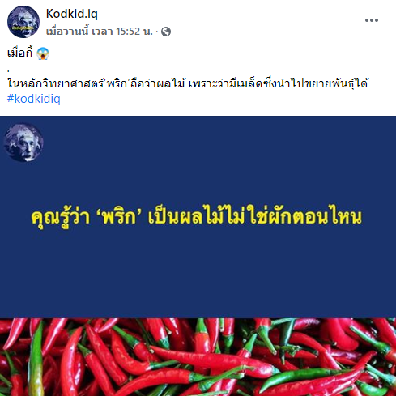This screenshot has height=396, width=396.
Task: Click the word ผลไม้ in the yellow headline
Action: click(202, 216)
